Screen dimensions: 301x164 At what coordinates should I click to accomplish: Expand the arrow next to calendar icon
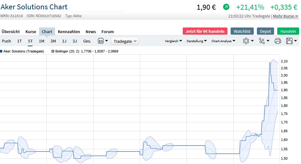[x=107, y=41]
